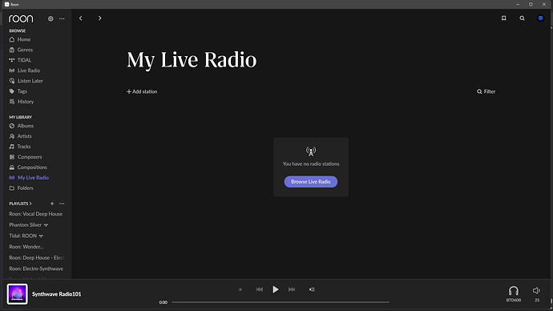Screen dimensions: 553x311
Task: Open Genres in the Browse section
Action: pos(21,50)
